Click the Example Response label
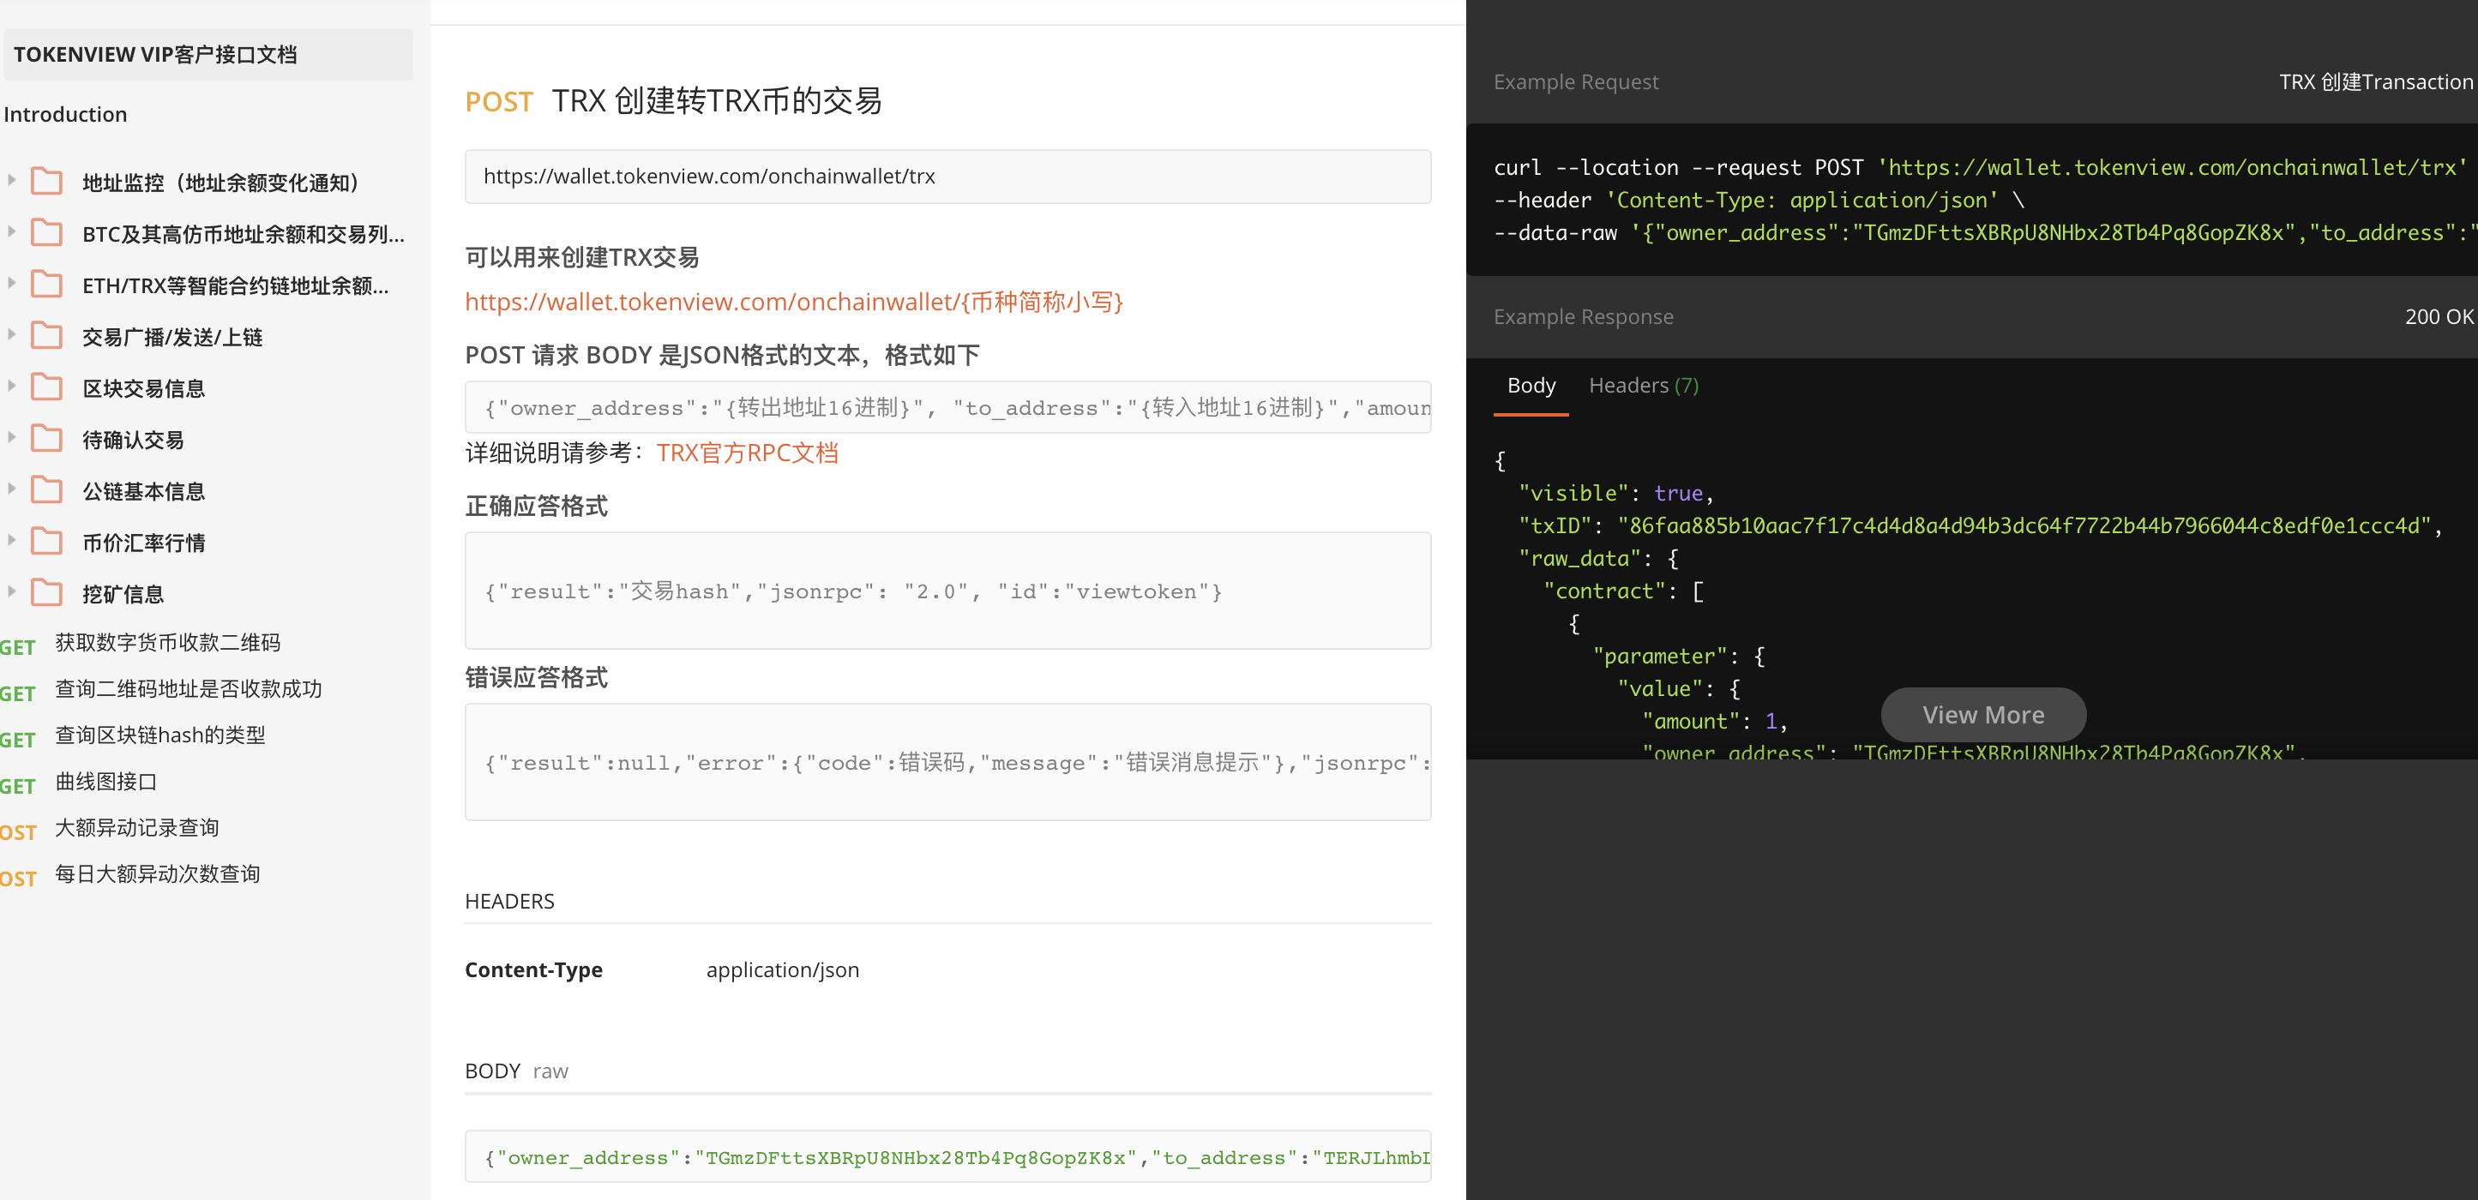The image size is (2478, 1200). (x=1584, y=316)
